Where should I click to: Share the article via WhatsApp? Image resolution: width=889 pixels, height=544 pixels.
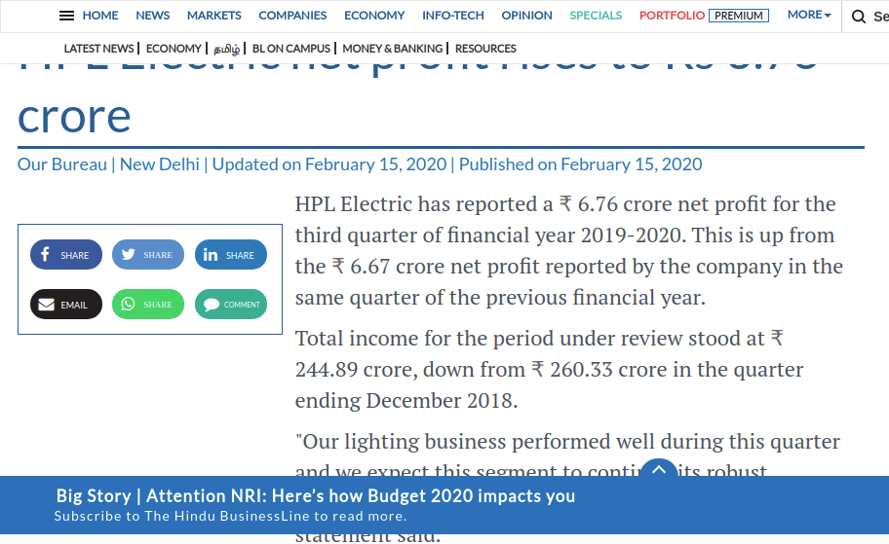point(148,305)
